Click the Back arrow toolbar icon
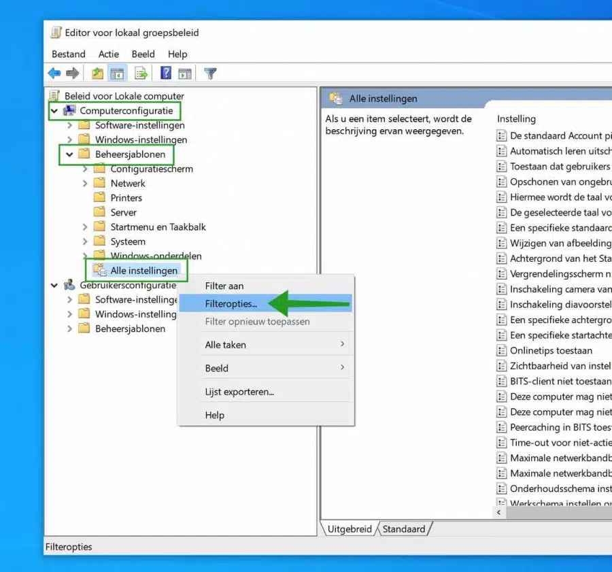The width and height of the screenshot is (612, 572). 54,73
